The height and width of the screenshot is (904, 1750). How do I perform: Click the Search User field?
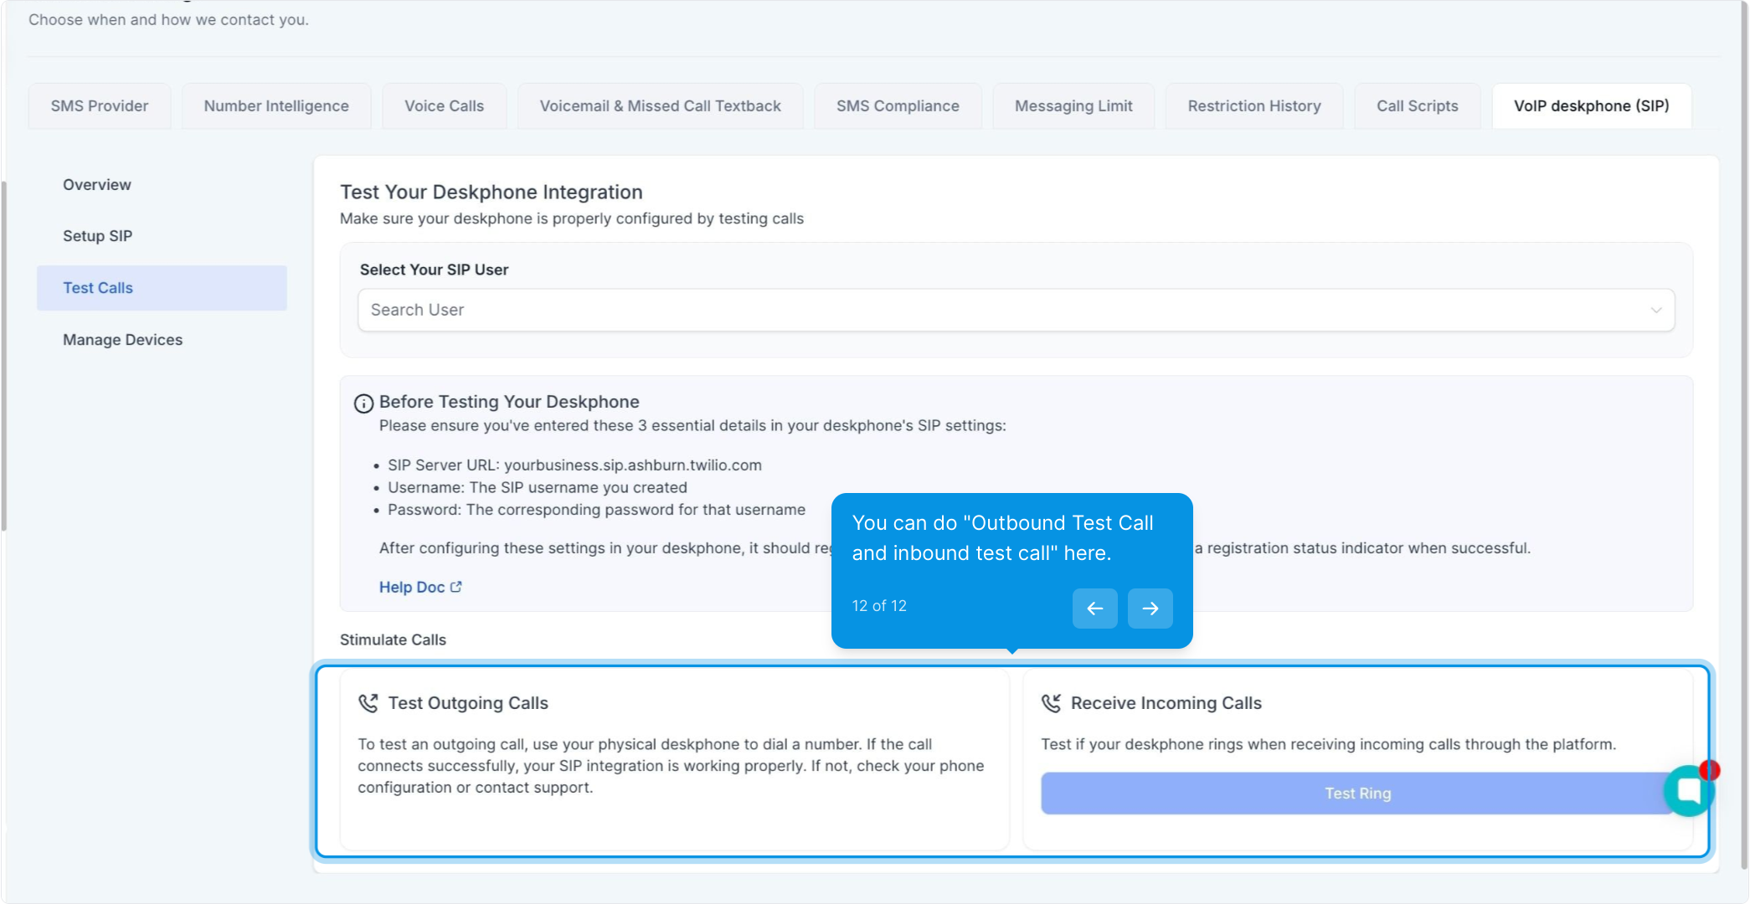click(x=1005, y=311)
